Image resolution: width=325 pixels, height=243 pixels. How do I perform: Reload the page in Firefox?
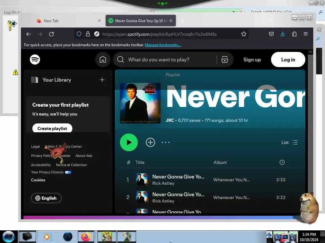point(51,34)
